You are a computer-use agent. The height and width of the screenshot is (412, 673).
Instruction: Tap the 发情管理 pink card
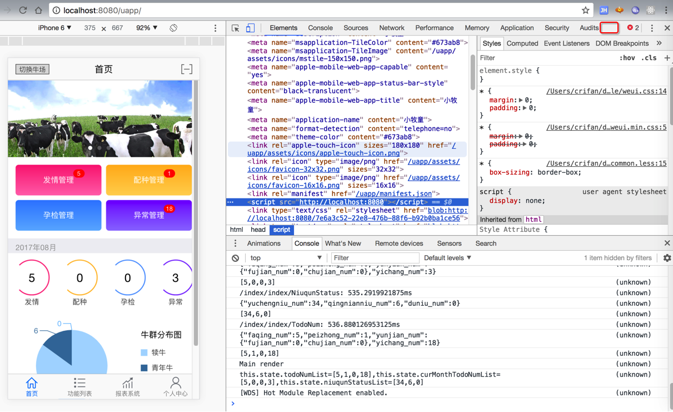[x=58, y=180]
